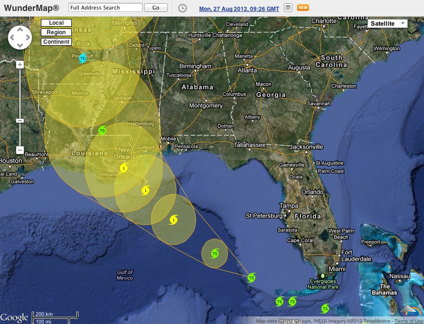Zoom in using the plus button

point(20,65)
